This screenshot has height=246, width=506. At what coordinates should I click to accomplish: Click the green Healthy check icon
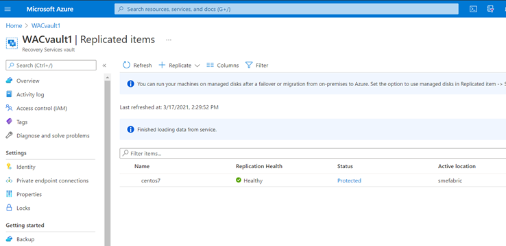pyautogui.click(x=239, y=180)
